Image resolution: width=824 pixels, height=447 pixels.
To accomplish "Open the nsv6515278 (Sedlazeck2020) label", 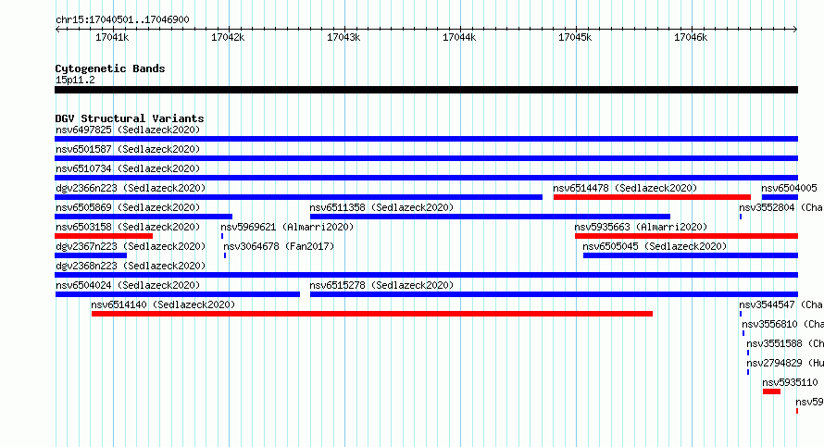I will [x=381, y=285].
